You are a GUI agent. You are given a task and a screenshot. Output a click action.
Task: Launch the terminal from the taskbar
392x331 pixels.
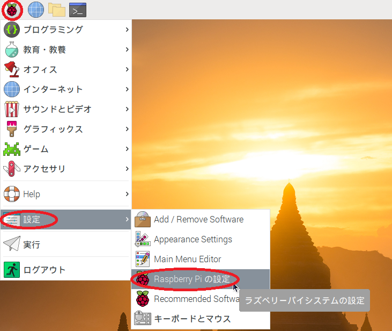pos(78,9)
